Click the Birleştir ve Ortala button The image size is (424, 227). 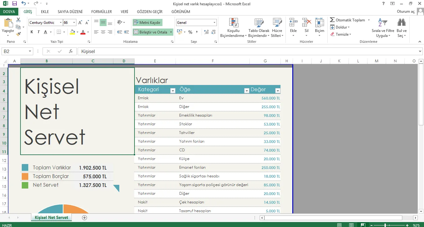[151, 32]
